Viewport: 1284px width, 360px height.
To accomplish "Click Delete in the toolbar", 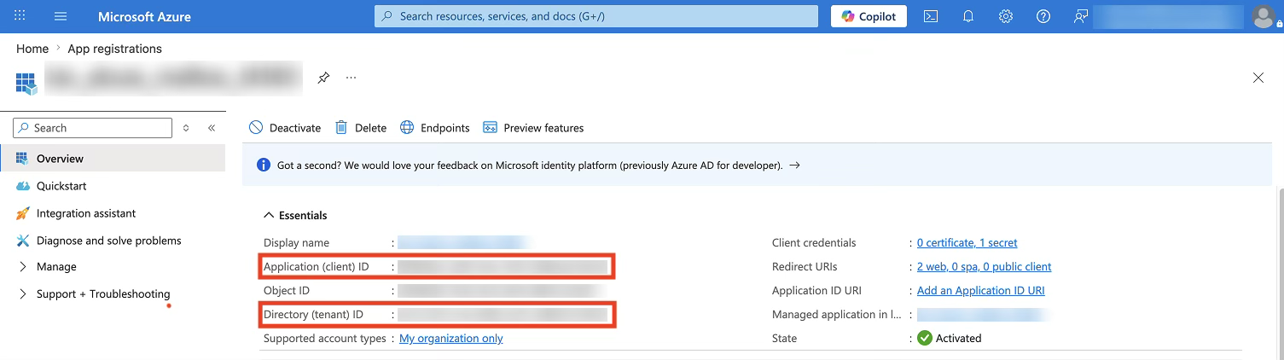I will coord(361,128).
